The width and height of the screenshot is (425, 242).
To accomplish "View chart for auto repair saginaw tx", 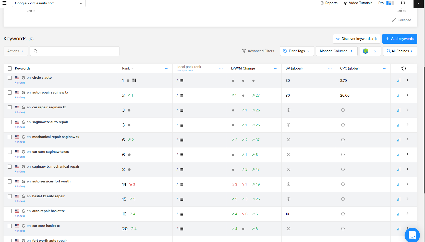I will point(399,95).
